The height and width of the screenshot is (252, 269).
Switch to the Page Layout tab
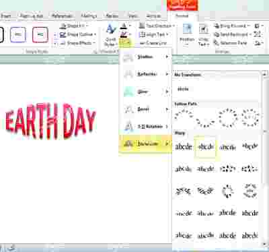[x=32, y=16]
